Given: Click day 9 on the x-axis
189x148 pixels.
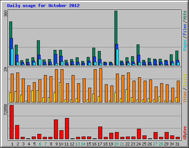Looking at the screenshot, I should point(56,144).
